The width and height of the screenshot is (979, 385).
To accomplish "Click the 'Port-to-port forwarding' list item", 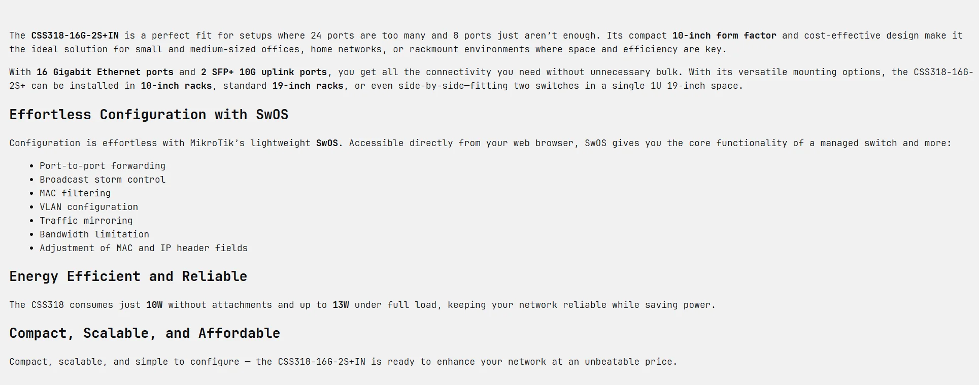I will pos(103,166).
